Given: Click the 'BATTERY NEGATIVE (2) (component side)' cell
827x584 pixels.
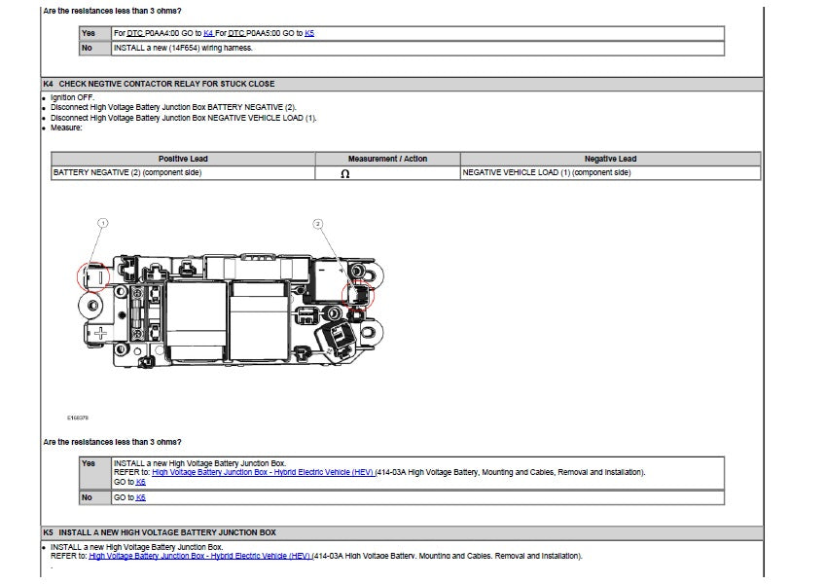Looking at the screenshot, I should (183, 173).
